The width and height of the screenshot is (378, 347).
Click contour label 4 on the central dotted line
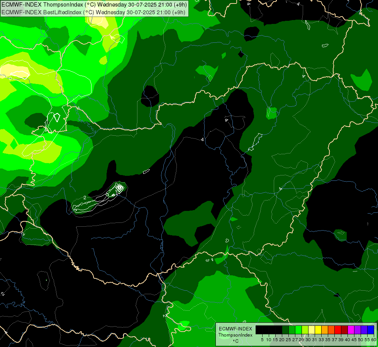(x=202, y=140)
